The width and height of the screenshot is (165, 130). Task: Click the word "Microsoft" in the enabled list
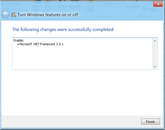click(x=26, y=44)
